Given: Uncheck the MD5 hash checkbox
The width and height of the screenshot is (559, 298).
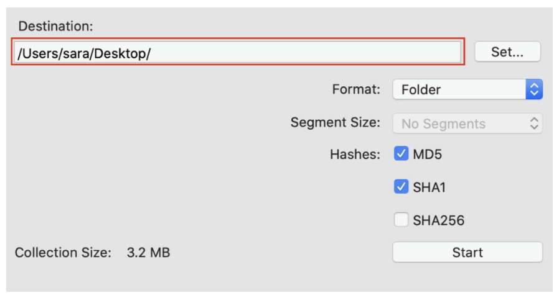Looking at the screenshot, I should (401, 153).
